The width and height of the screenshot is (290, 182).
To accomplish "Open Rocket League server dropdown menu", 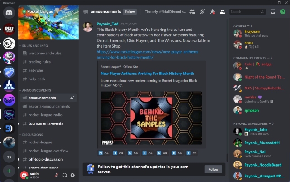I will click(x=72, y=11).
